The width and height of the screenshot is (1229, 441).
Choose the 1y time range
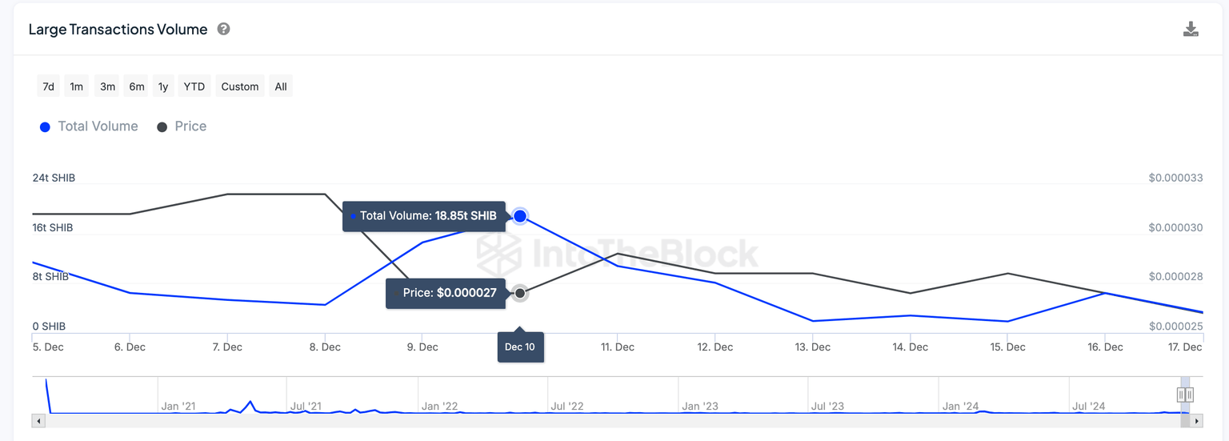(163, 86)
